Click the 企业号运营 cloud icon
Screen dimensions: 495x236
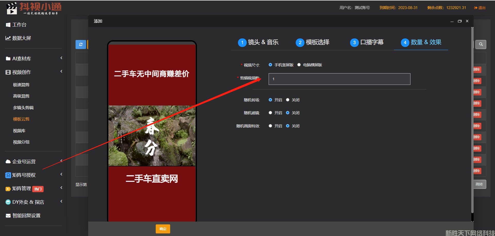click(8, 162)
